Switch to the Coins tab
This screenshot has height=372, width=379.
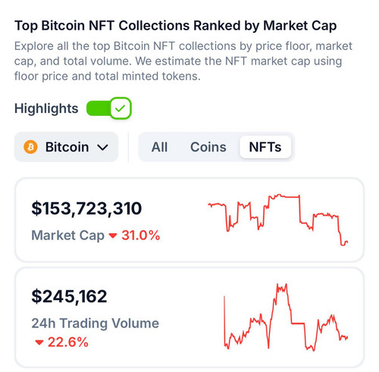coord(208,147)
